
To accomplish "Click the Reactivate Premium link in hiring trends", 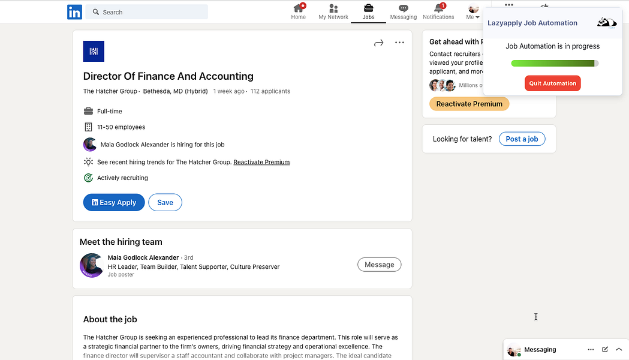I will pyautogui.click(x=261, y=162).
